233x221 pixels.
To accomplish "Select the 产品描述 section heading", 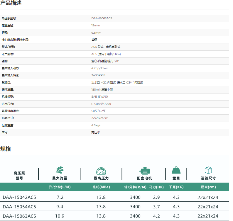I will coord(11,4).
